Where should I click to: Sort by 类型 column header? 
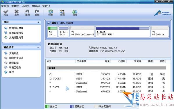click(148, 61)
